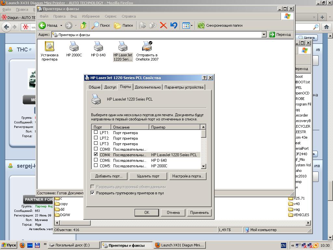Open the Back button history dropdown arrow

61,25
